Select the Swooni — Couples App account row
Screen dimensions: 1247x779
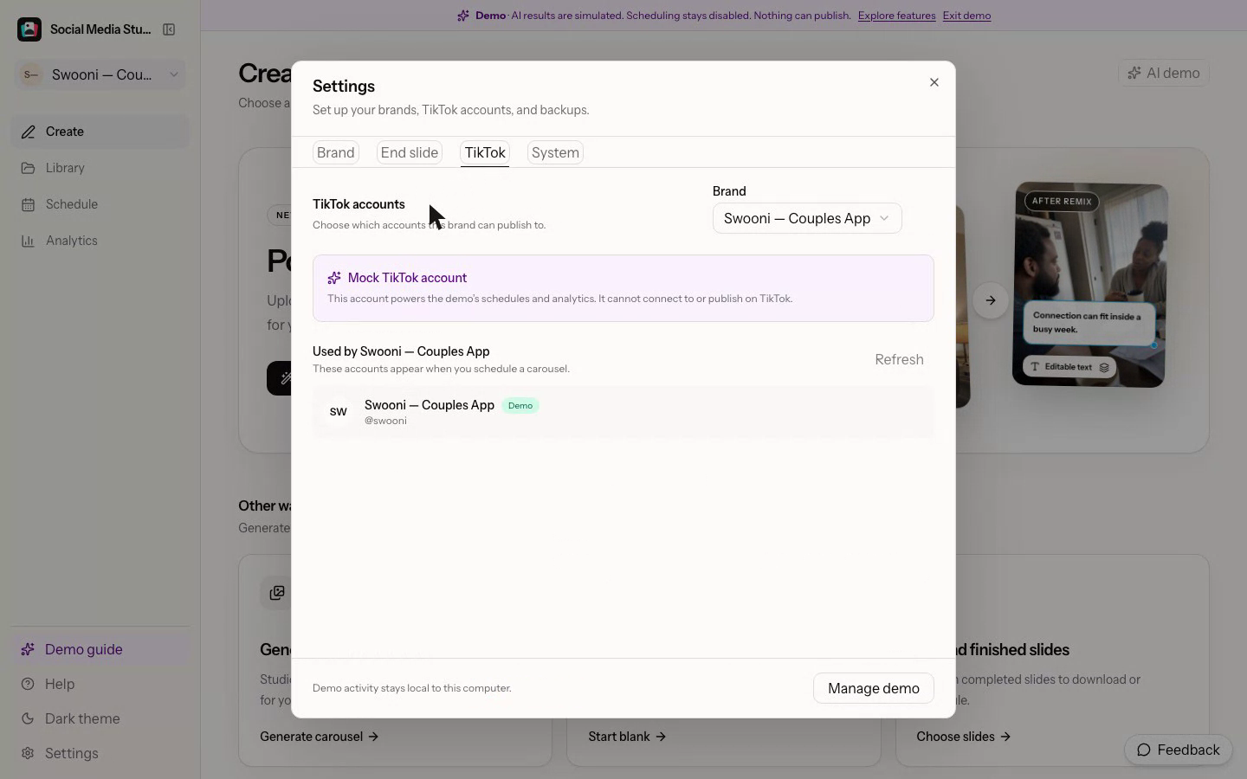pyautogui.click(x=623, y=412)
